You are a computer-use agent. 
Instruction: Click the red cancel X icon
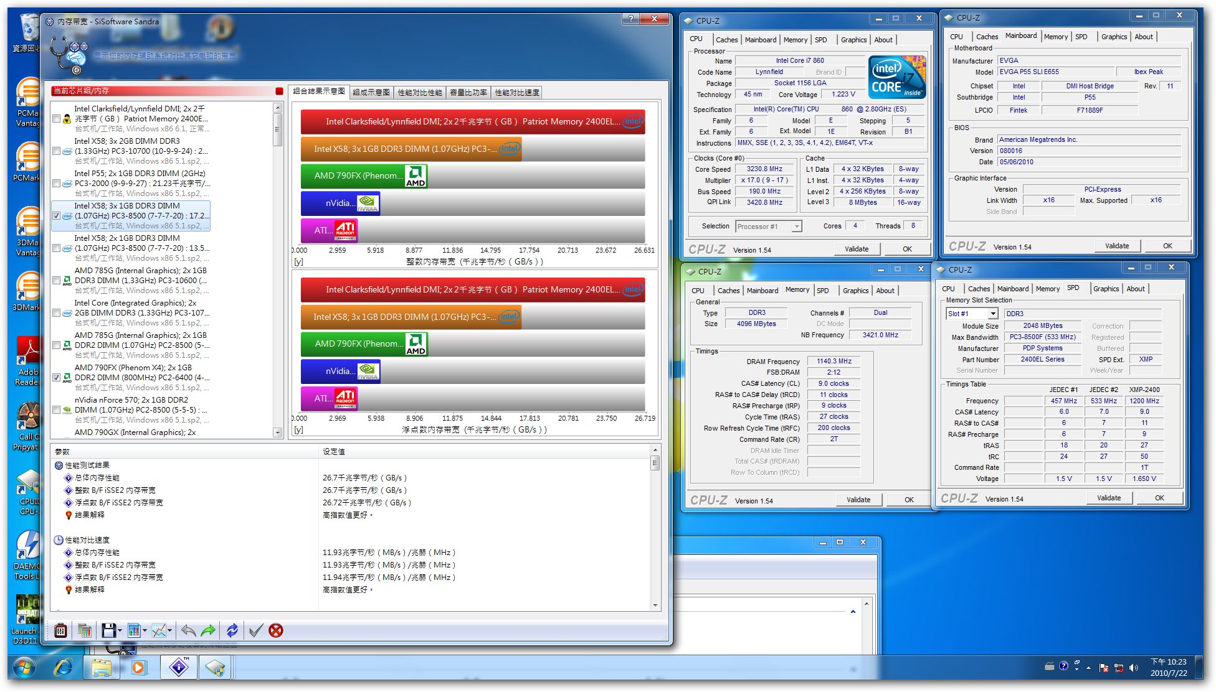(276, 630)
